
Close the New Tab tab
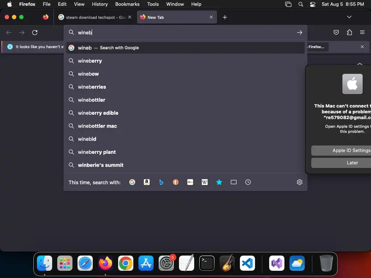click(x=211, y=17)
